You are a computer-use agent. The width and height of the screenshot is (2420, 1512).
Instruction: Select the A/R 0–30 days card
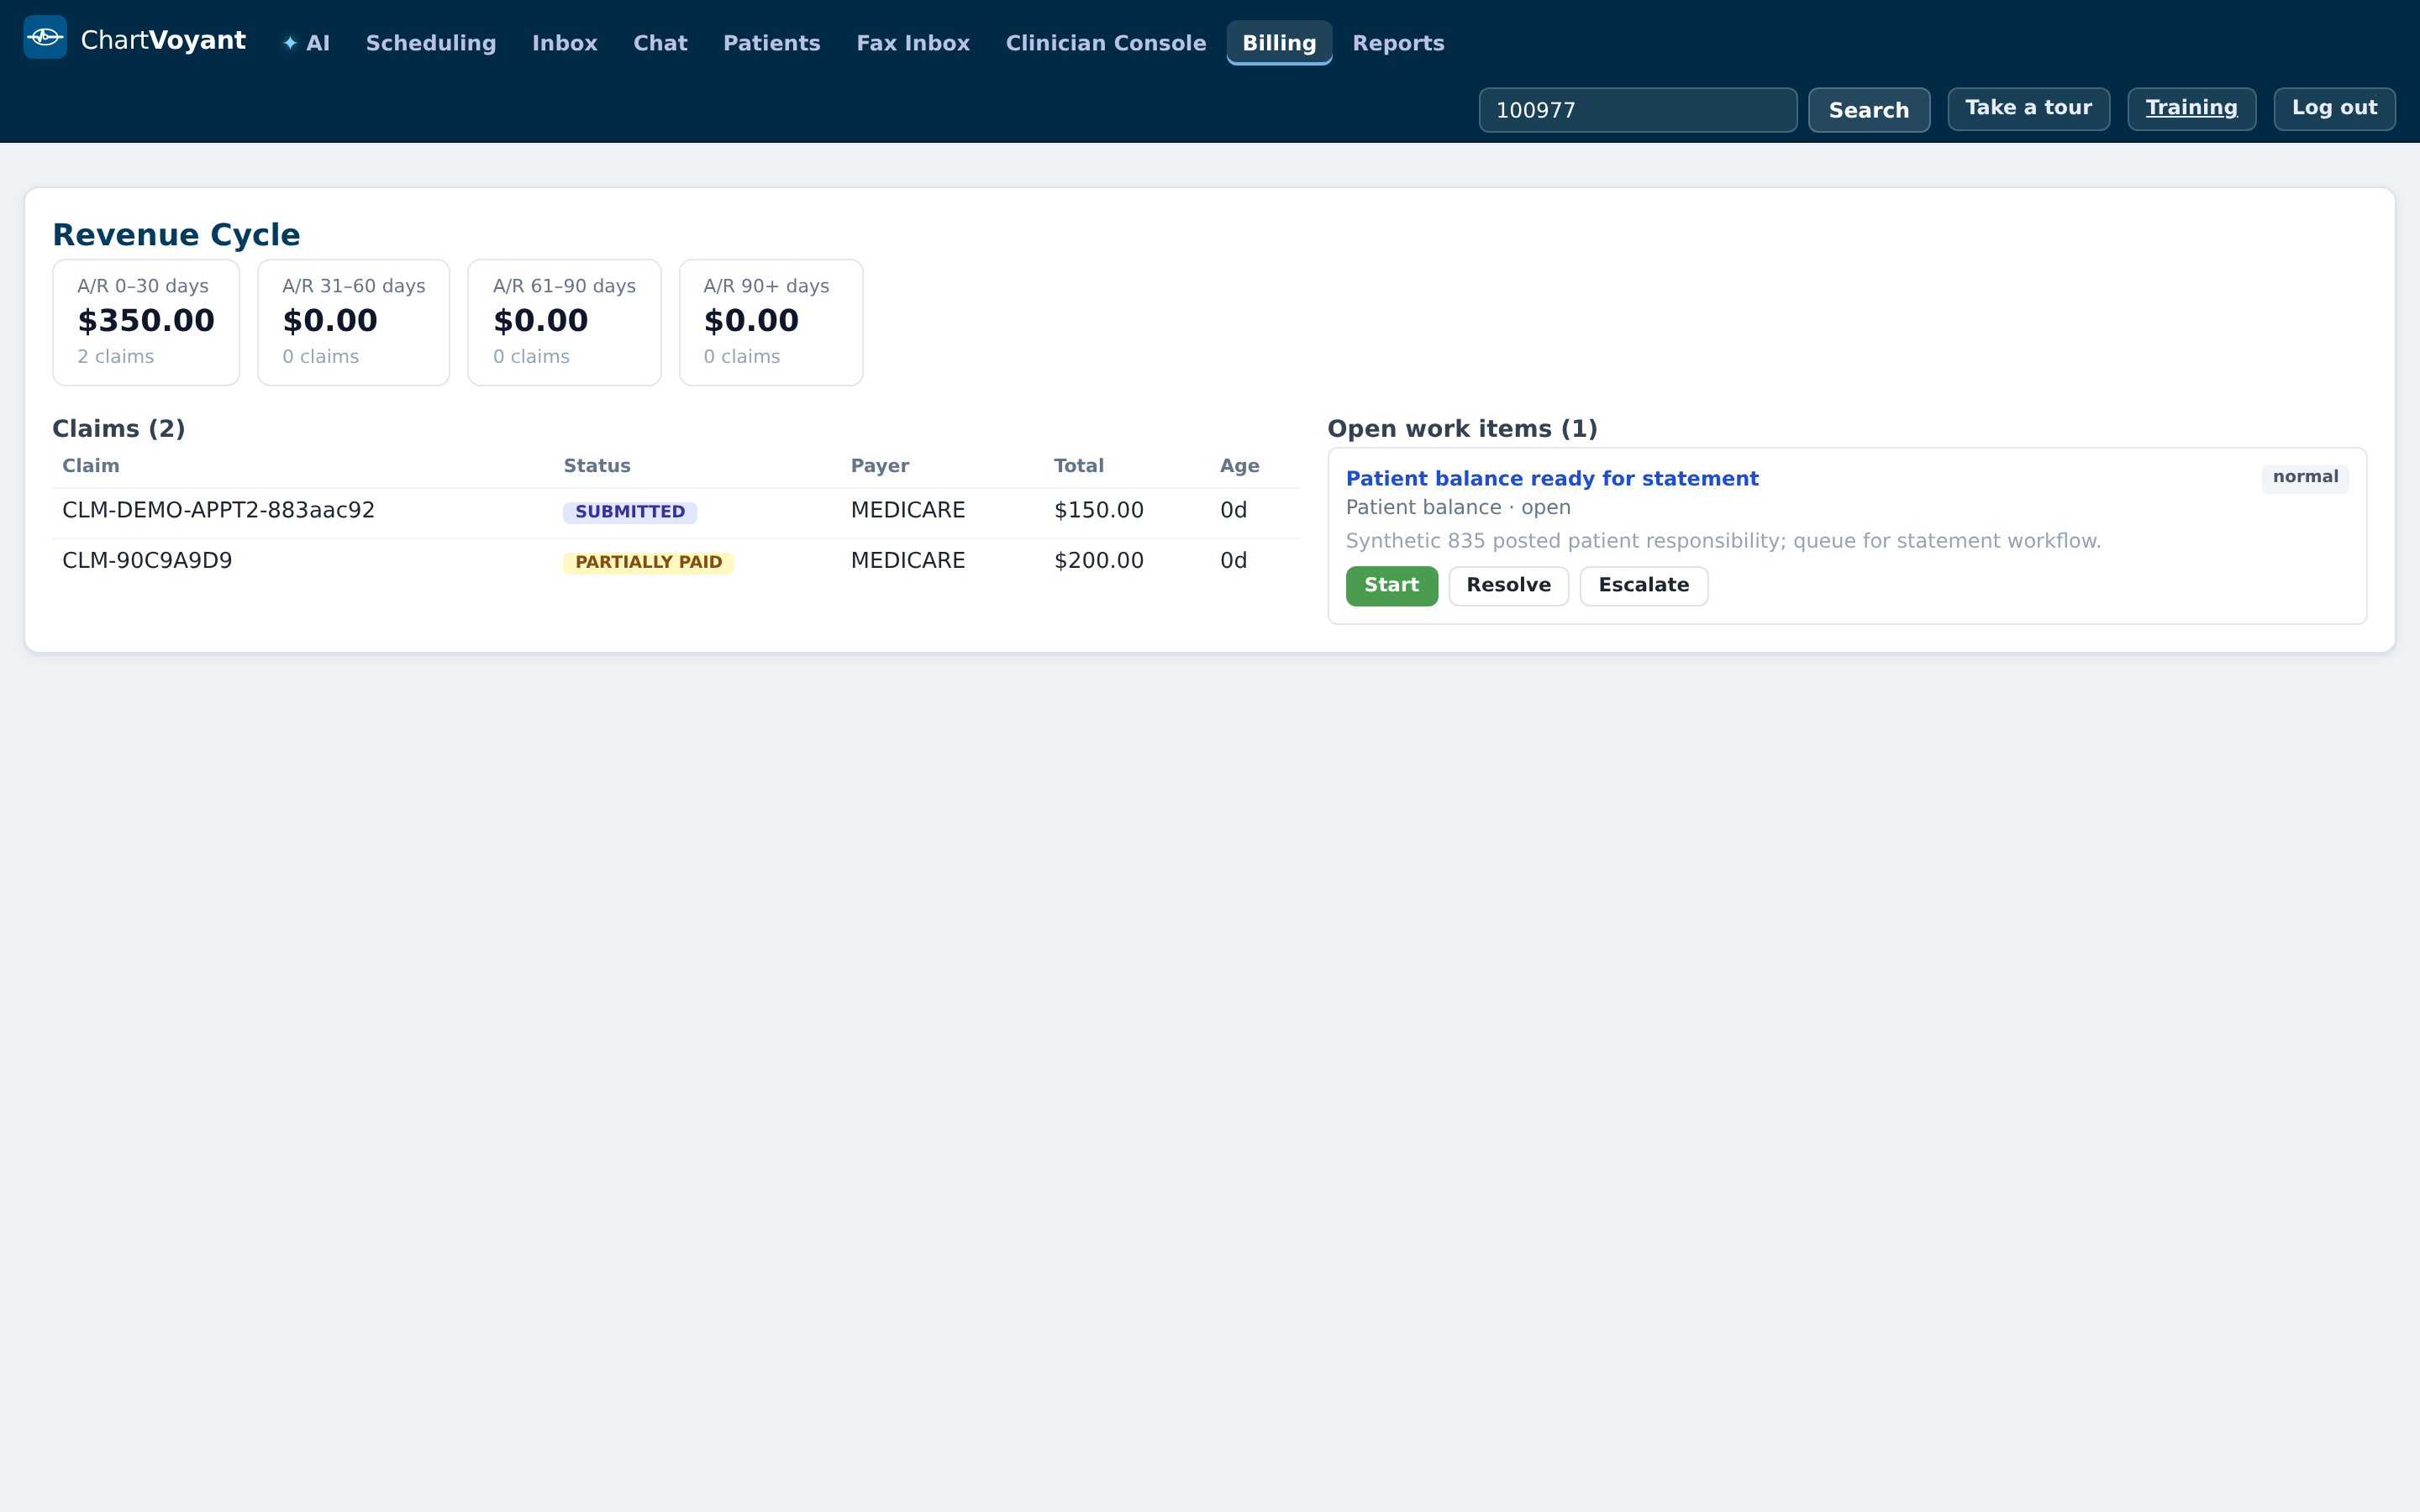click(146, 322)
